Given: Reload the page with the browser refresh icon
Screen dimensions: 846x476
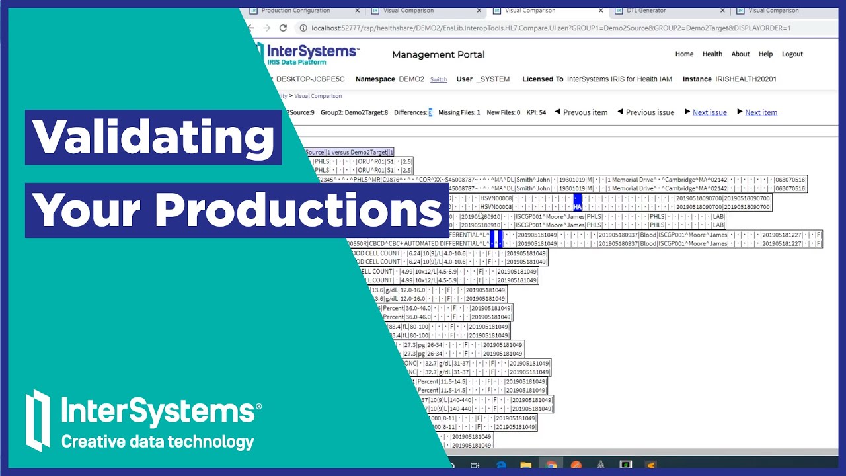Looking at the screenshot, I should pyautogui.click(x=283, y=28).
